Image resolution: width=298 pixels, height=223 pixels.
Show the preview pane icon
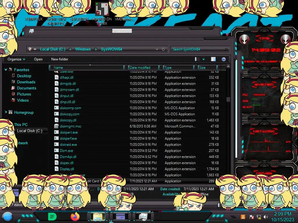(213, 59)
